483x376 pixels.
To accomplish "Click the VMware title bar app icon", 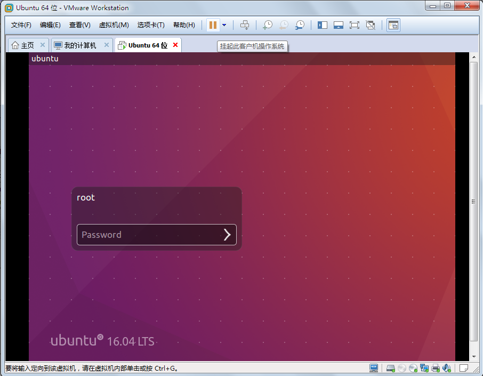I will coord(9,7).
